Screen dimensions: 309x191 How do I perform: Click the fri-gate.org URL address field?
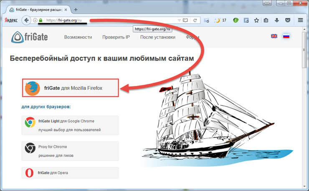click(x=110, y=20)
